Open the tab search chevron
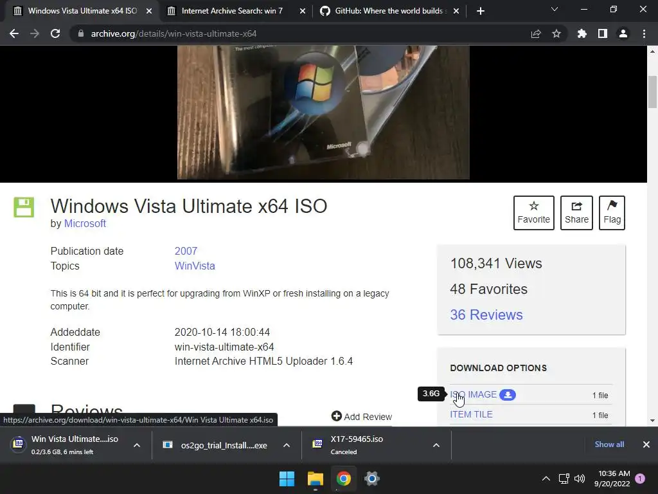658x494 pixels. [555, 9]
